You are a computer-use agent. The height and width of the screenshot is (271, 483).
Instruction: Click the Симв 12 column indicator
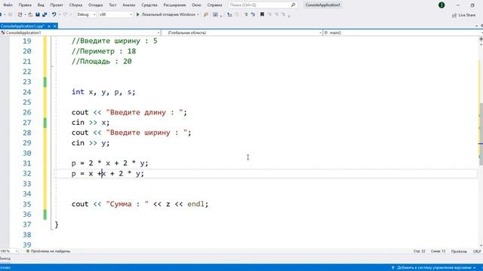[x=438, y=251]
